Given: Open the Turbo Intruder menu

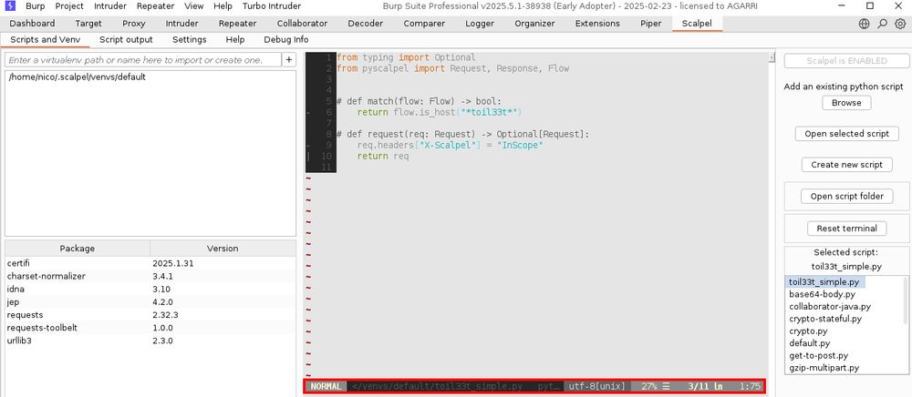Looking at the screenshot, I should pyautogui.click(x=272, y=6).
